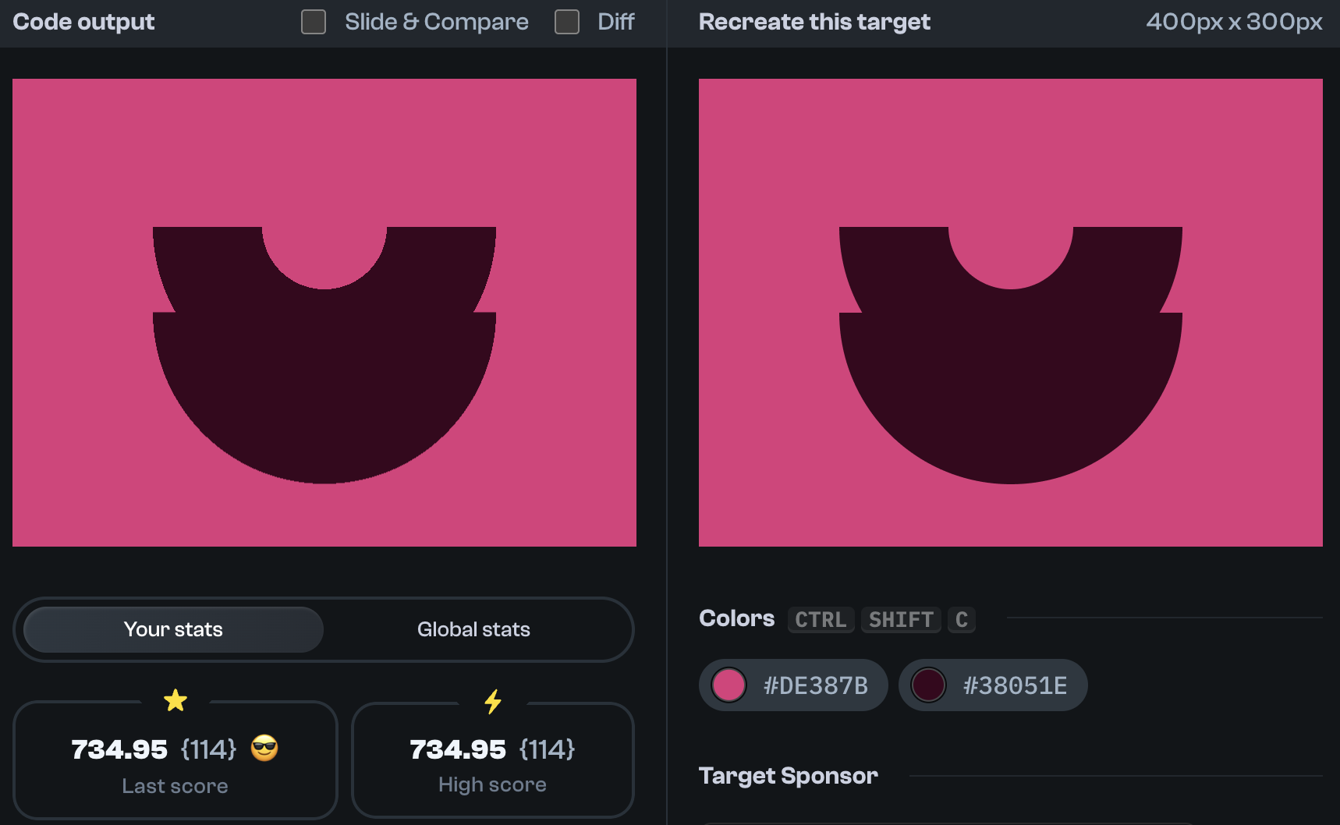This screenshot has width=1340, height=825.
Task: Click the Code output heading
Action: coord(83,22)
